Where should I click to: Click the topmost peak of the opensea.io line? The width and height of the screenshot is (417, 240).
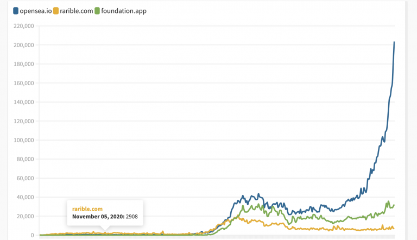pyautogui.click(x=394, y=42)
